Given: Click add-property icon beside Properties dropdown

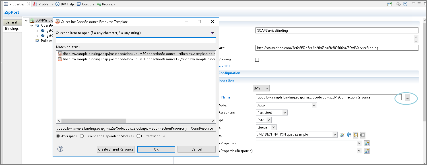Looking at the screenshot, I should tap(367, 143).
